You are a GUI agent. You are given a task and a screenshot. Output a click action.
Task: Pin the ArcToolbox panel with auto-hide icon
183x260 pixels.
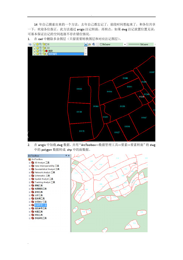[66, 156]
